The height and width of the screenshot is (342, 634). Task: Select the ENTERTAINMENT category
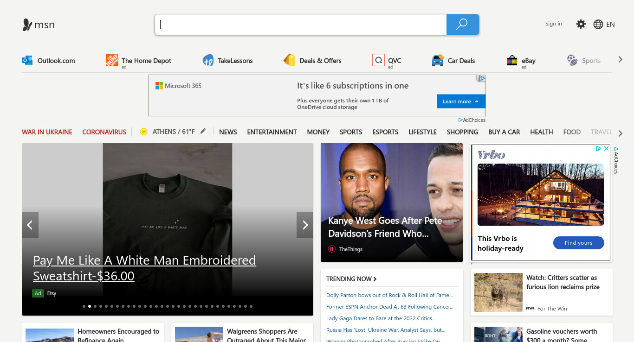[272, 132]
